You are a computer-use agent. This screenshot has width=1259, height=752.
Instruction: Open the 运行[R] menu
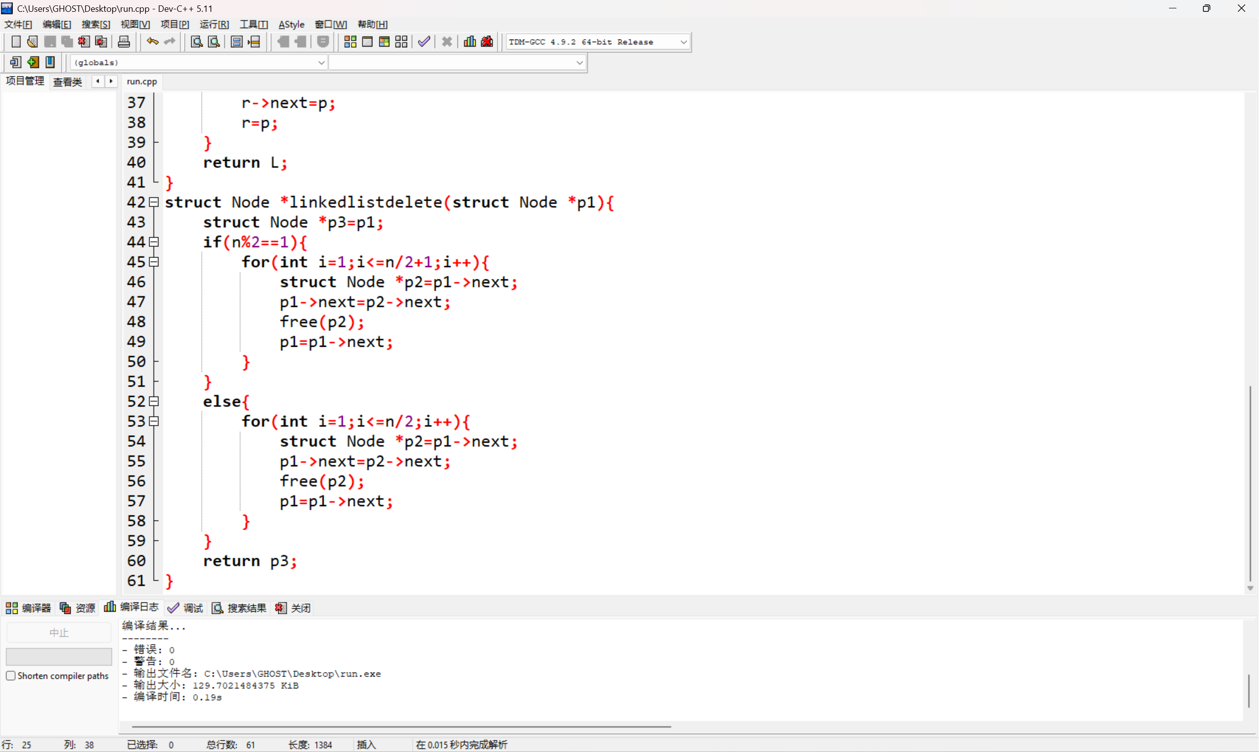click(214, 24)
